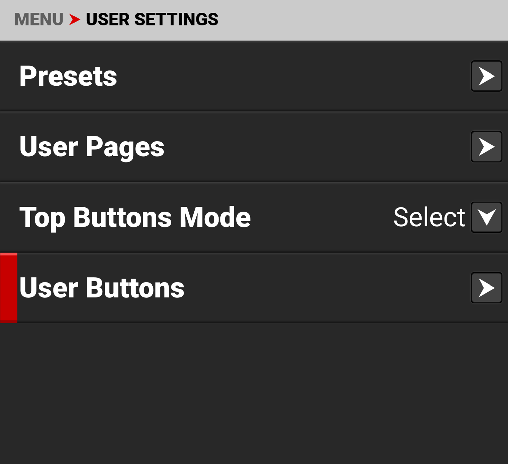508x464 pixels.
Task: Select the Presets label
Action: 68,76
